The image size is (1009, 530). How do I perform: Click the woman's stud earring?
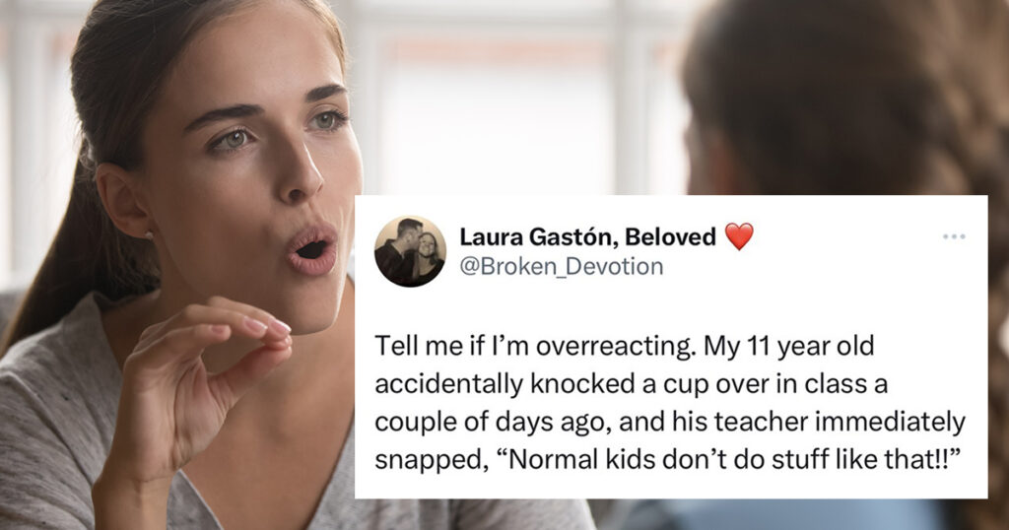click(150, 234)
